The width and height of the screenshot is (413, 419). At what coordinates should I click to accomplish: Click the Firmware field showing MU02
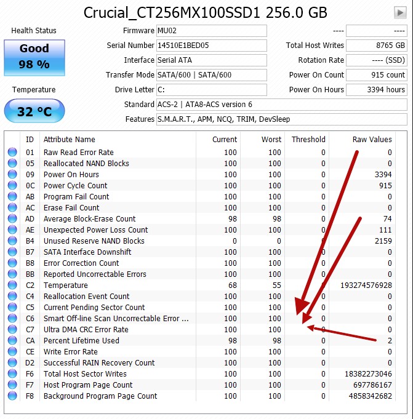[212, 31]
